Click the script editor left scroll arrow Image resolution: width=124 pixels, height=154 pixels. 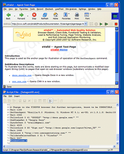click(4, 146)
